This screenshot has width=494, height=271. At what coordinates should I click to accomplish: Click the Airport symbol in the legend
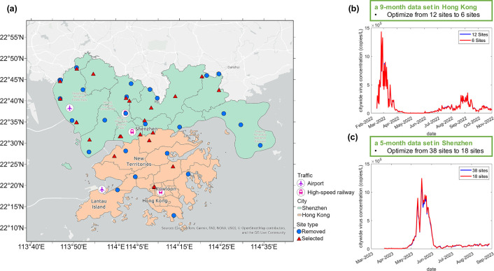click(x=301, y=183)
